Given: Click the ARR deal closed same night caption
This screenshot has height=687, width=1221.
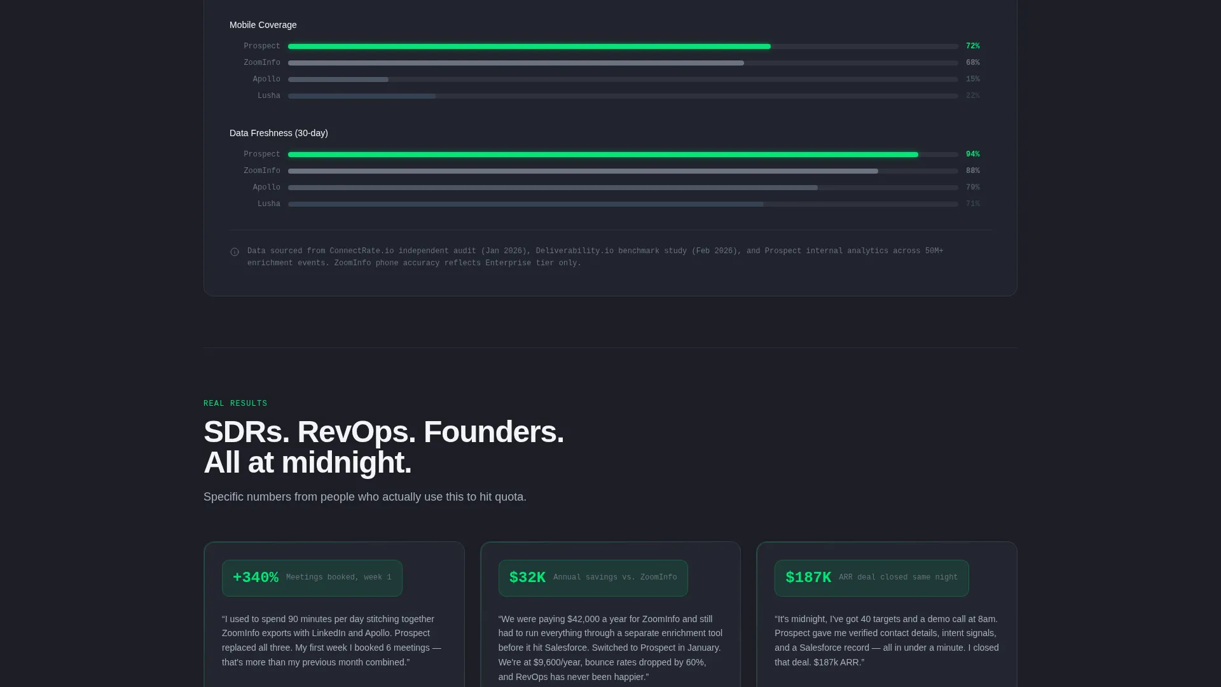Looking at the screenshot, I should point(898,578).
